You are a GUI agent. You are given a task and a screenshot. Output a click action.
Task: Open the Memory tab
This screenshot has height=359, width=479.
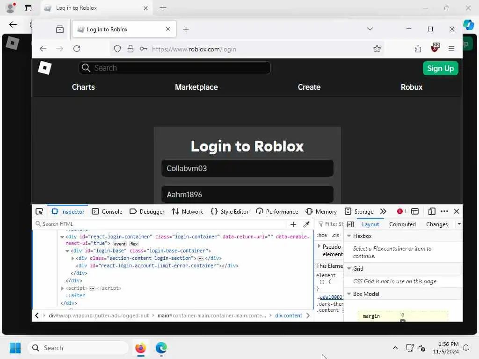[321, 212]
